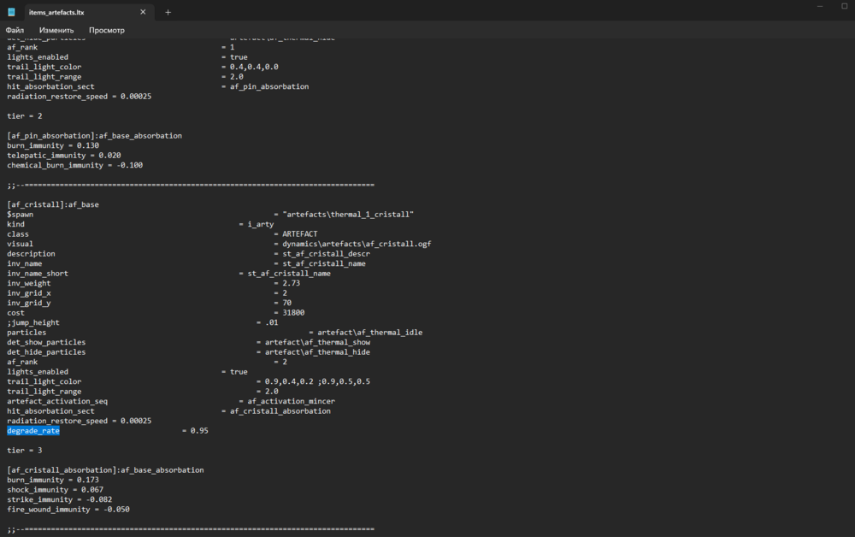The height and width of the screenshot is (537, 855).
Task: Add a new tab with plus button
Action: click(168, 12)
